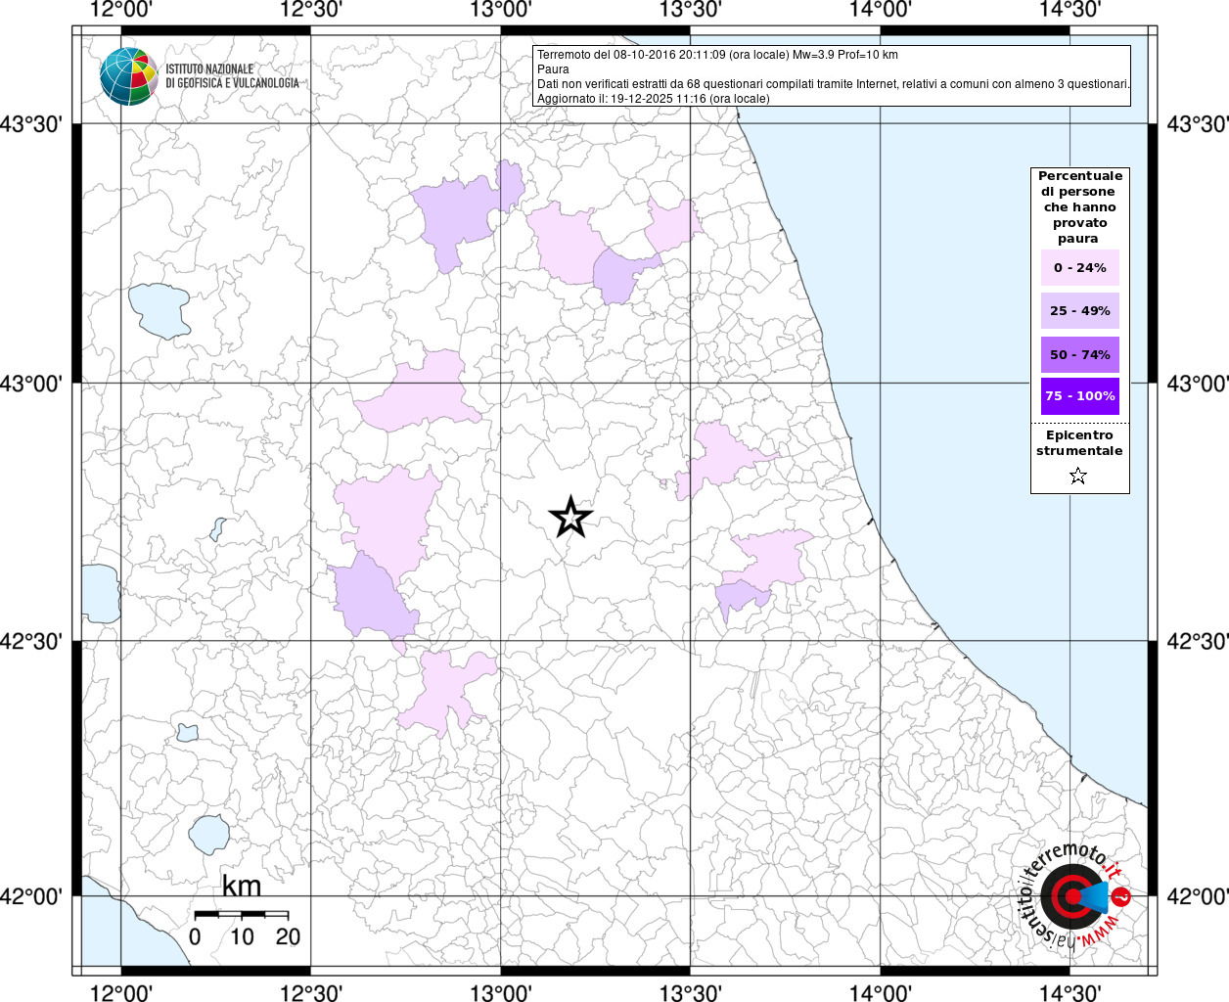Click the black epicenter star on the map
Screen dimensions: 1229x1002
coord(570,518)
